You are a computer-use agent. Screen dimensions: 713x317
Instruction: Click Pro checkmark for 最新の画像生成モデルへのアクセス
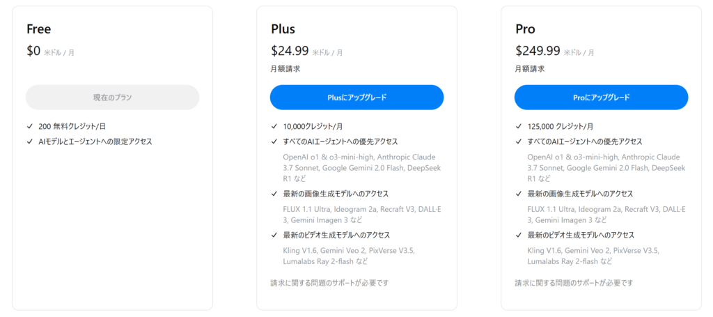point(519,194)
